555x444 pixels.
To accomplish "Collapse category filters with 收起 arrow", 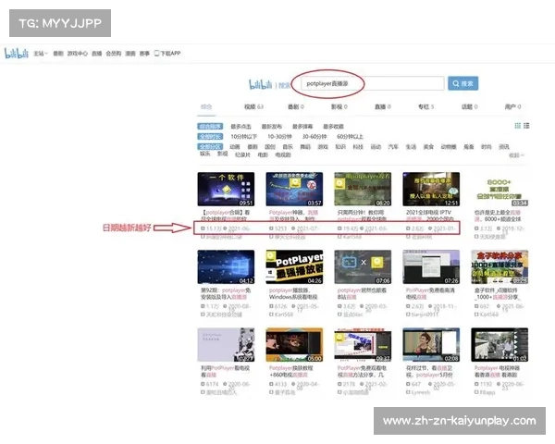I will [x=516, y=155].
